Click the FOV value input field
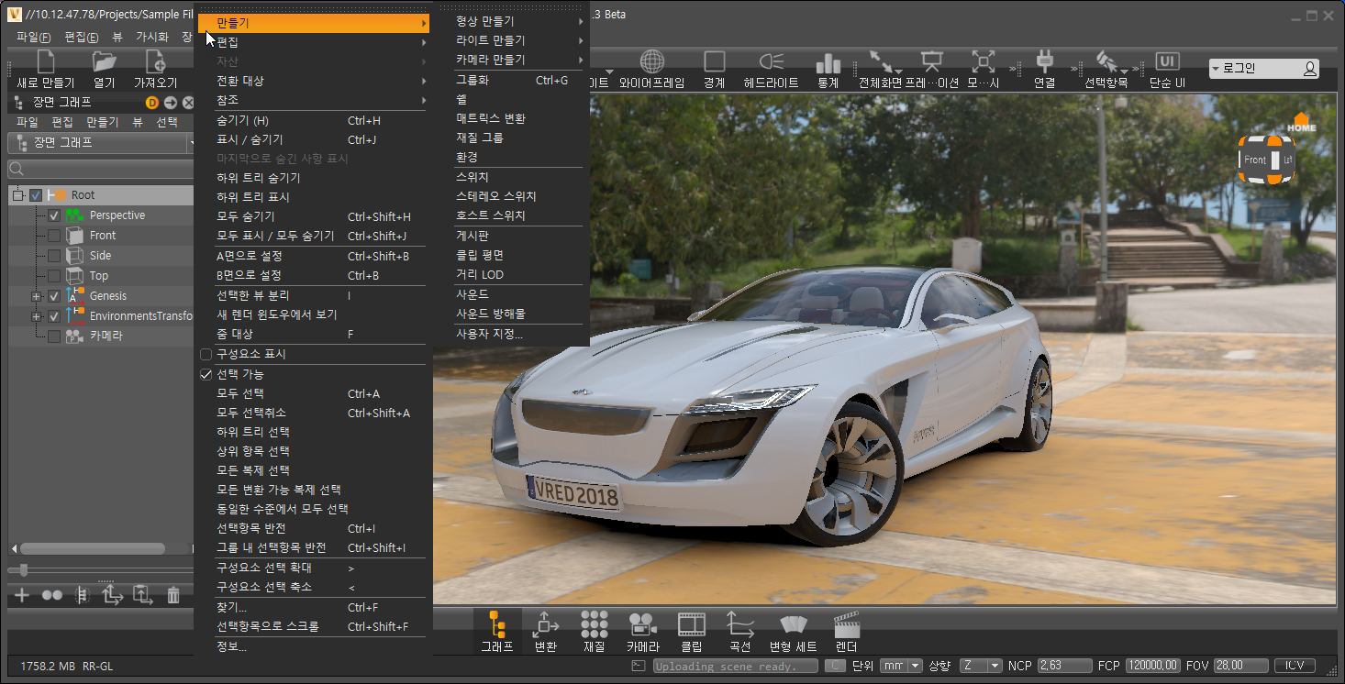The image size is (1345, 684). (1239, 666)
